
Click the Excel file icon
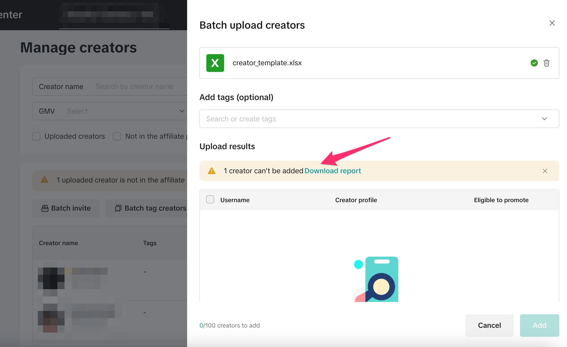[215, 63]
